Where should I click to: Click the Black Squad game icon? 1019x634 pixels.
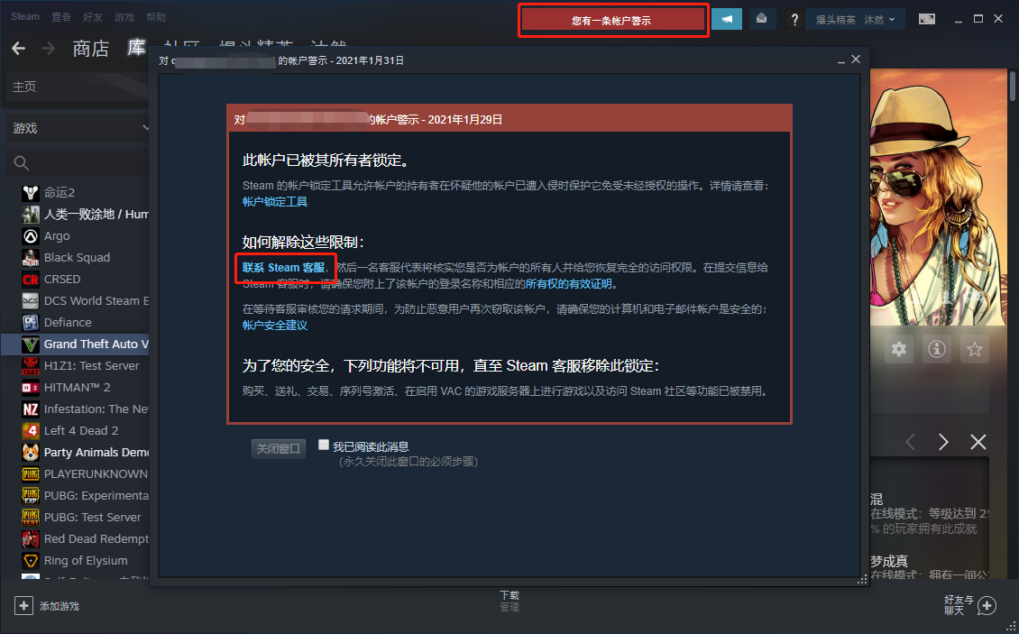31,258
